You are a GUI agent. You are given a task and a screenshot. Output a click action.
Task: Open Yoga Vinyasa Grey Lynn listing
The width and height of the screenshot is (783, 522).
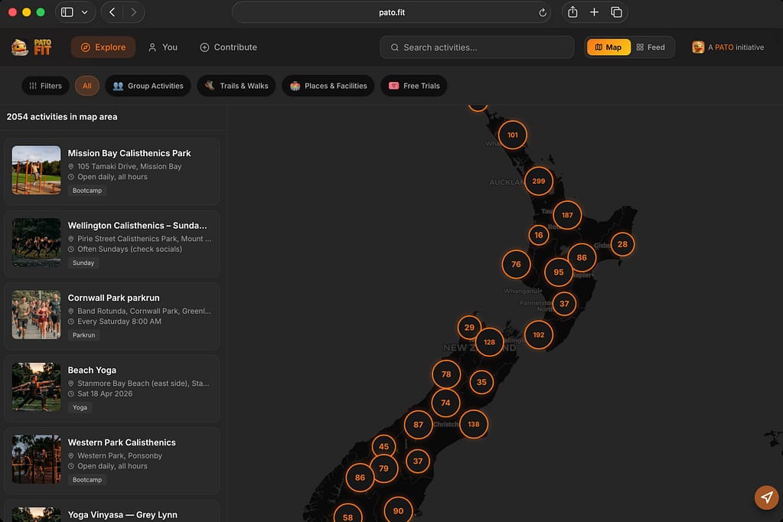(122, 514)
